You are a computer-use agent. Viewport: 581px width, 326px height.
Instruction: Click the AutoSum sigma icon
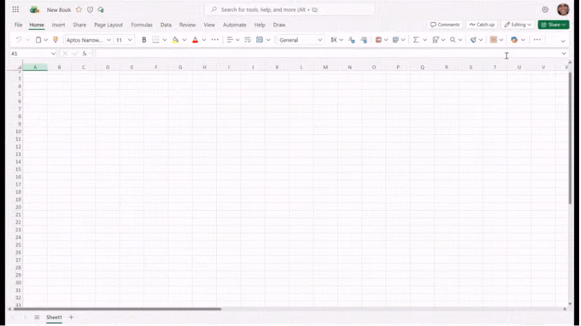tap(416, 40)
